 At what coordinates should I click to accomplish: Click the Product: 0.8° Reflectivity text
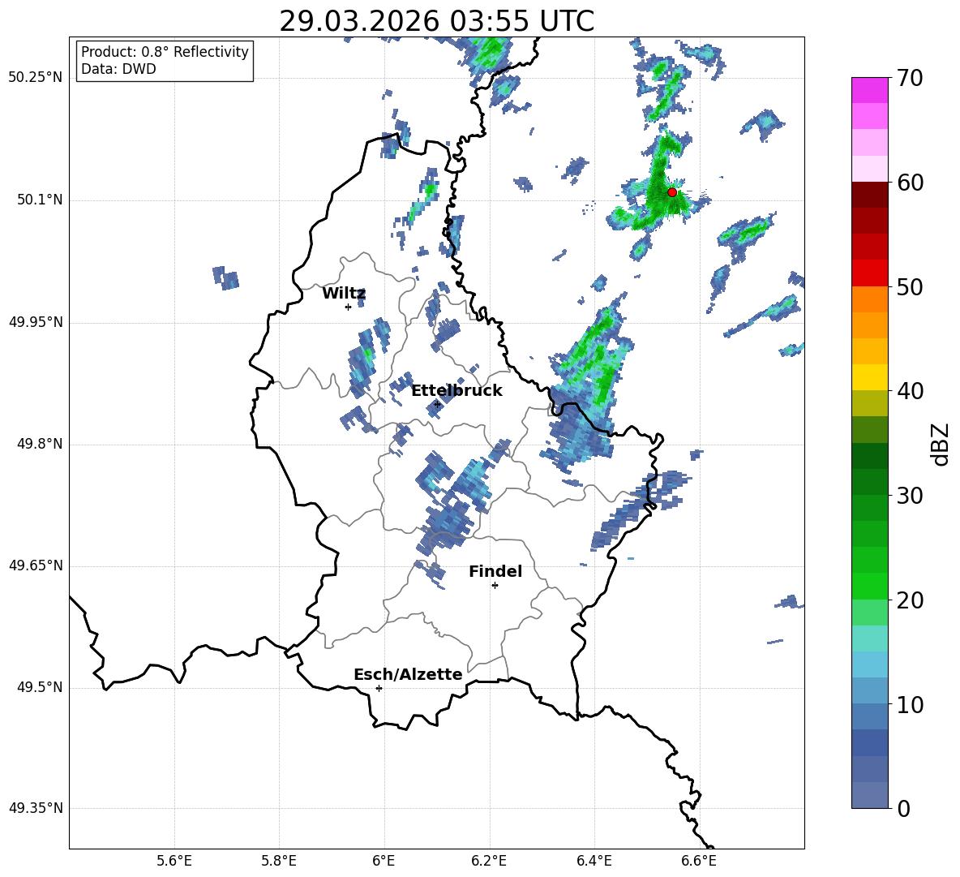165,52
